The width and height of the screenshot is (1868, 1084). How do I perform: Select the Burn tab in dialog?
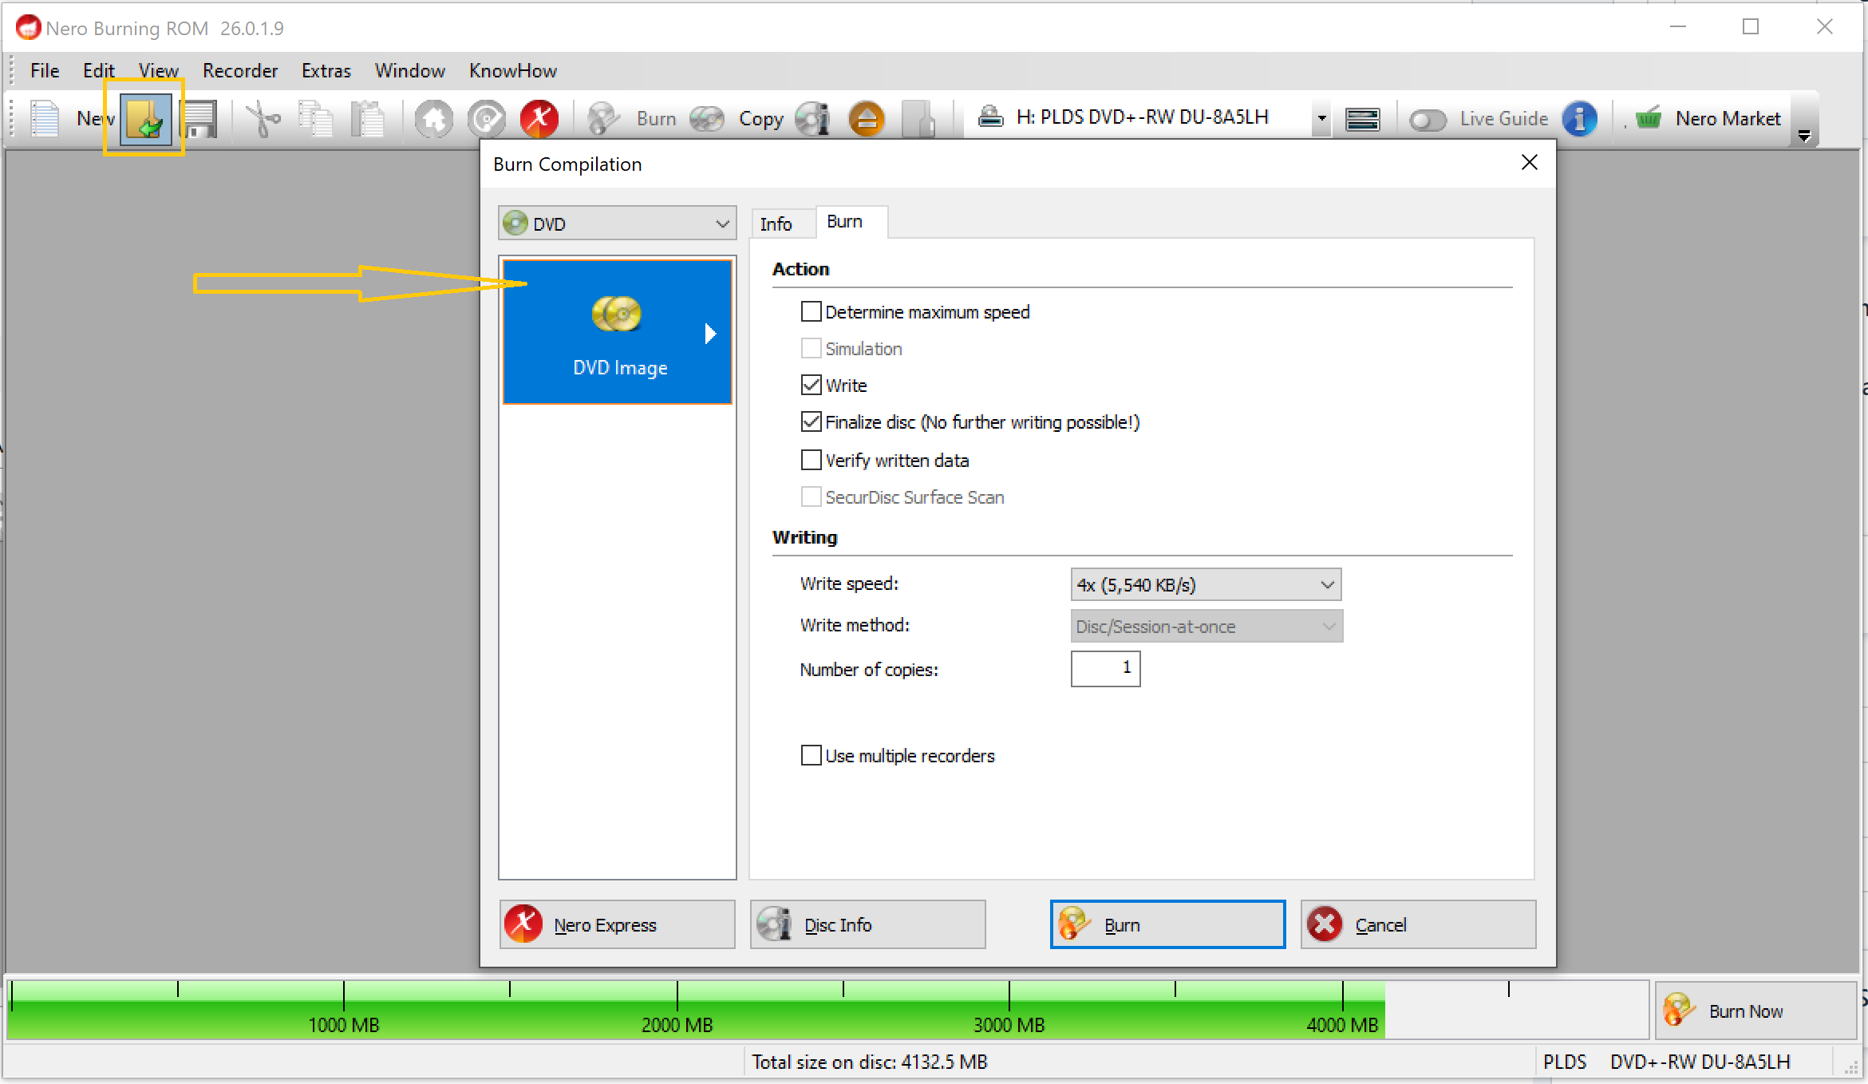pos(851,222)
